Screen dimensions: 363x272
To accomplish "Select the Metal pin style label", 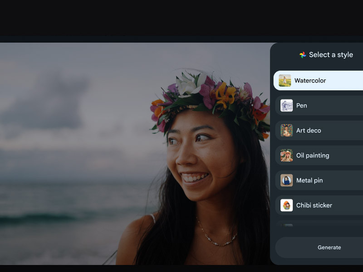I will point(309,180).
